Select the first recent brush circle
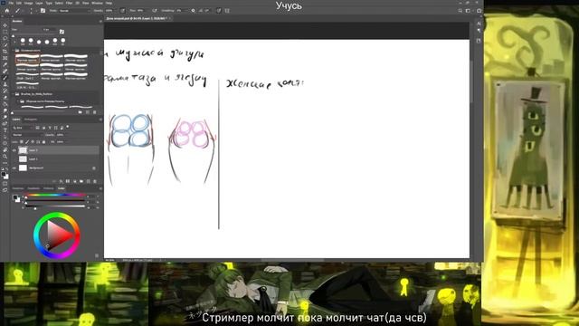The height and width of the screenshot is (326, 579). pyautogui.click(x=23, y=40)
